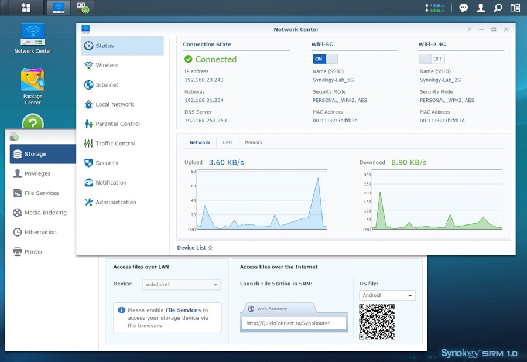The width and height of the screenshot is (527, 362).
Task: Click the Administration tools icon
Action: [89, 202]
